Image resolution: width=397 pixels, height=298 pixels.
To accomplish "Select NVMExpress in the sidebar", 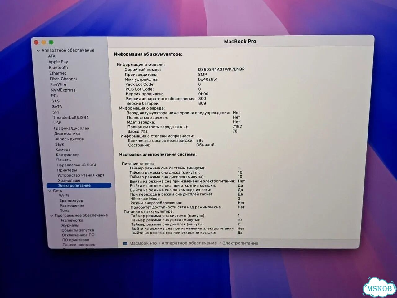I will pyautogui.click(x=63, y=90).
